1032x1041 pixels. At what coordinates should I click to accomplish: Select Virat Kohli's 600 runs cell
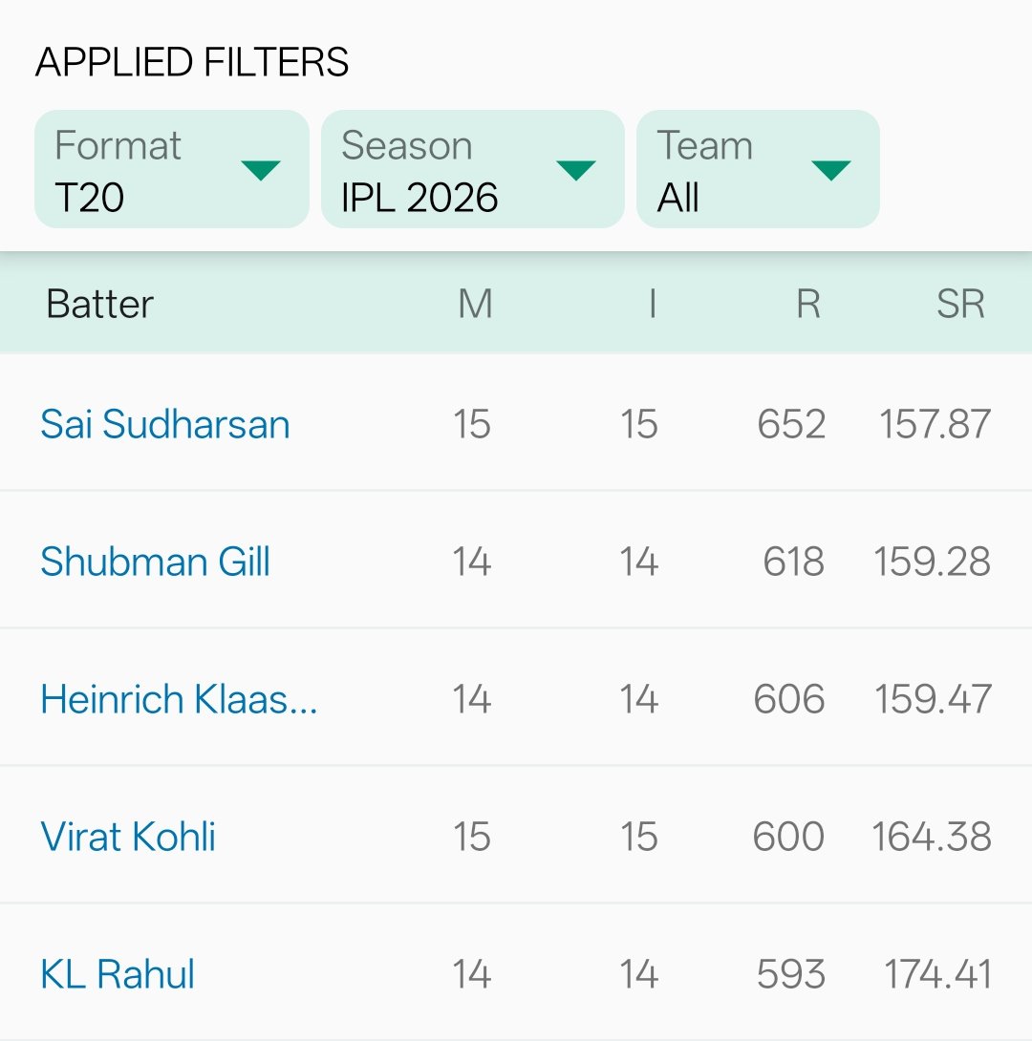coord(788,837)
